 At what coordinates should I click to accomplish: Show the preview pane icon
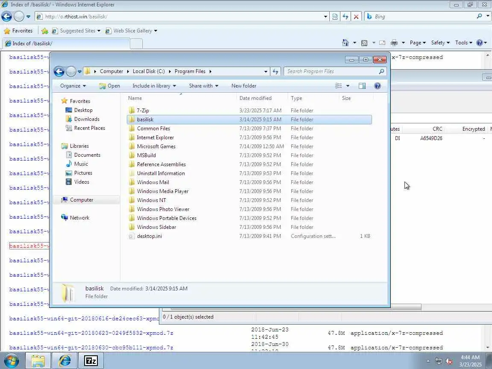click(362, 86)
